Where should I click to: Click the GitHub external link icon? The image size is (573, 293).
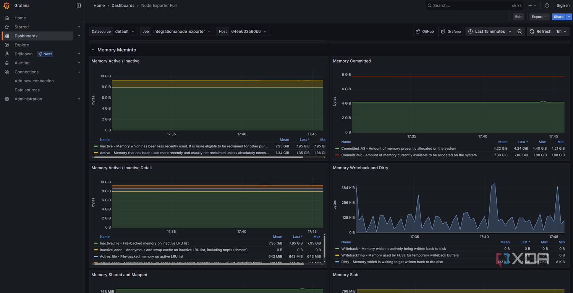(x=418, y=32)
